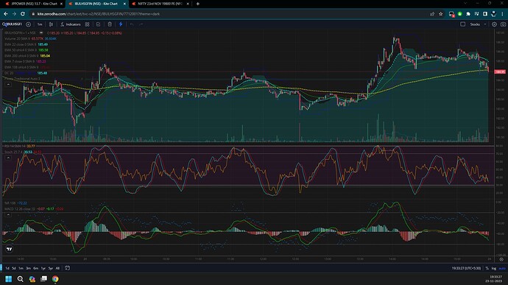Select the 5d time range button

13,268
